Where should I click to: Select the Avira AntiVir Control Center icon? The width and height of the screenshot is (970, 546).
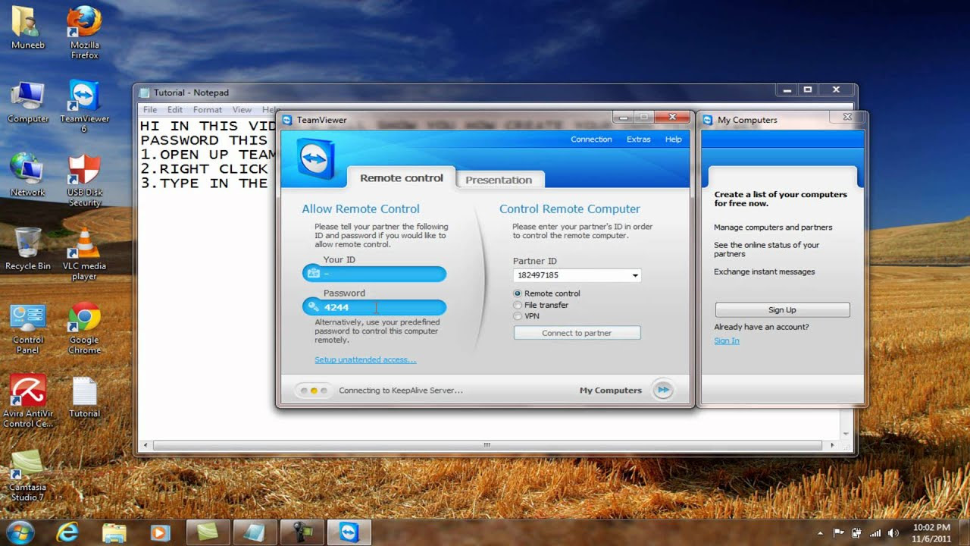pyautogui.click(x=28, y=401)
